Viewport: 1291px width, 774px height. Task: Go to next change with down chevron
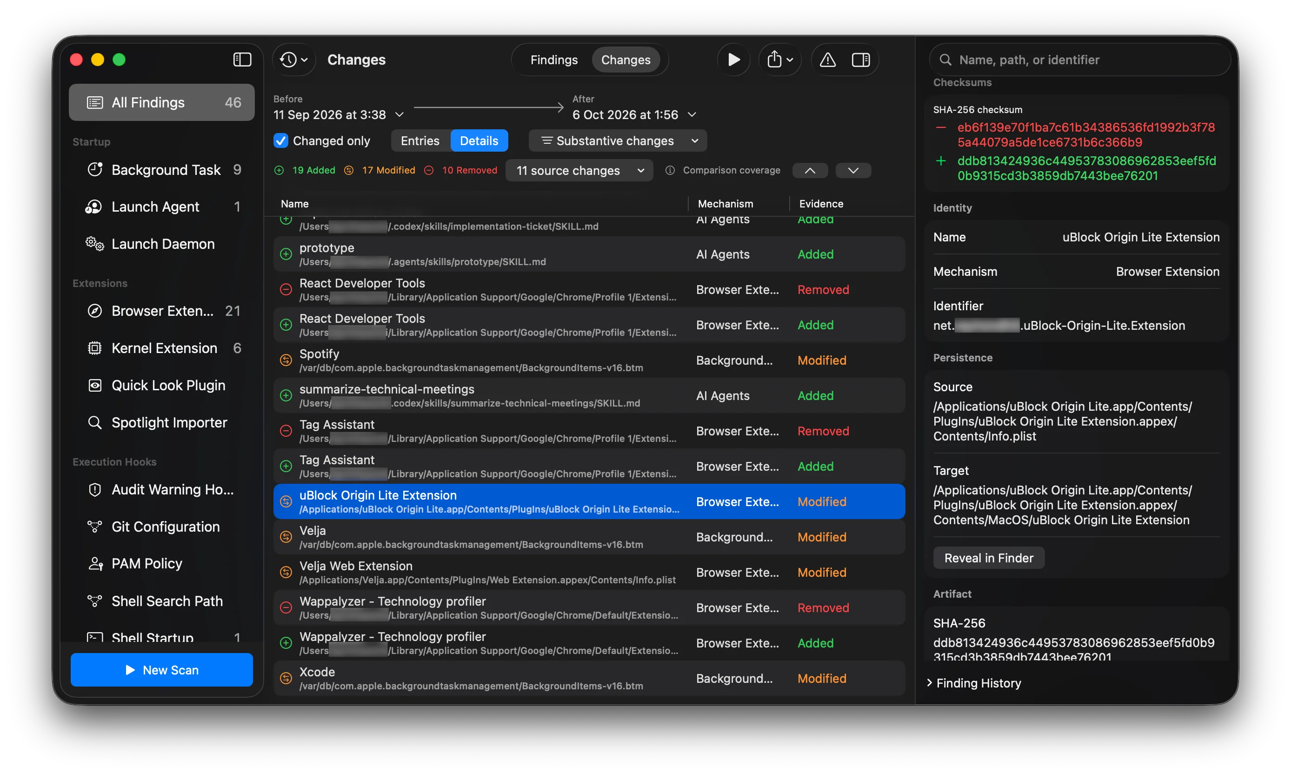853,170
